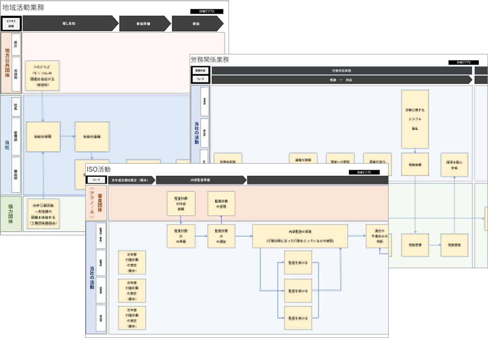Screen dimensions: 488x338
Task: Select the 相談 → 対応 phase arrow
Action: 341,80
